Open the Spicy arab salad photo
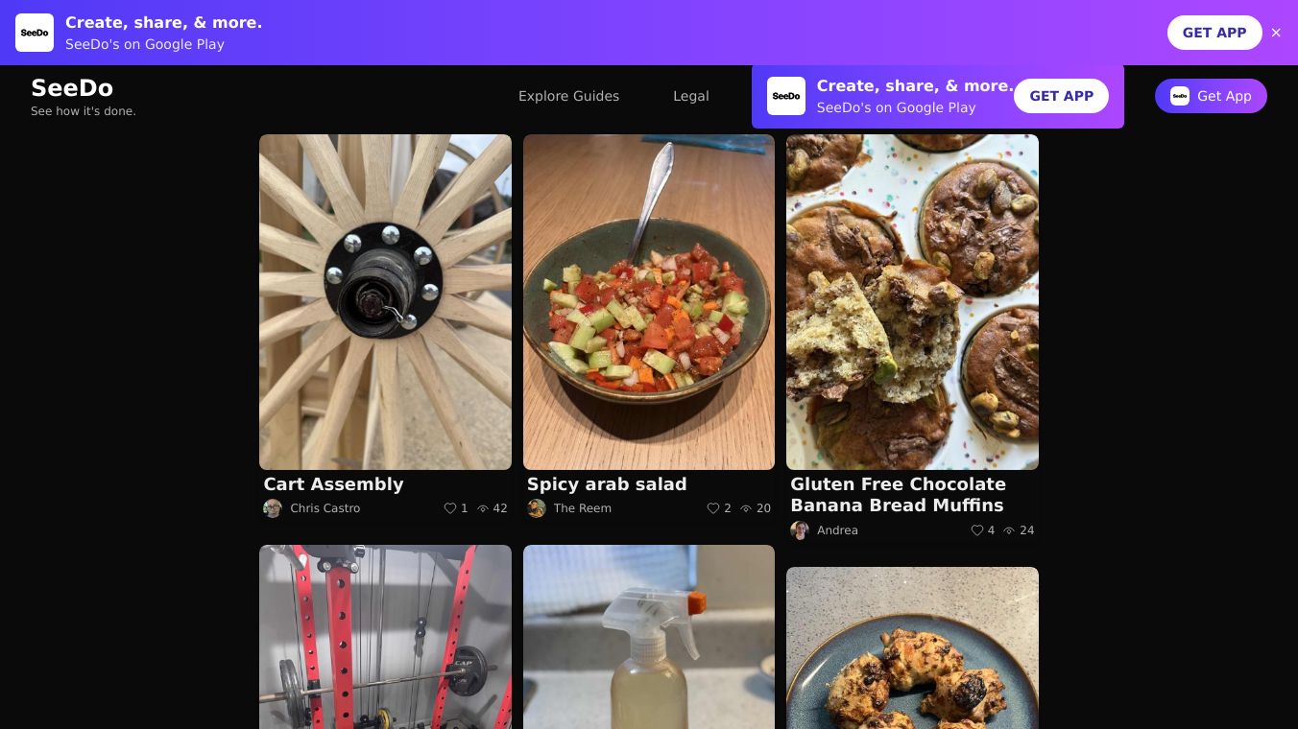 pos(649,302)
